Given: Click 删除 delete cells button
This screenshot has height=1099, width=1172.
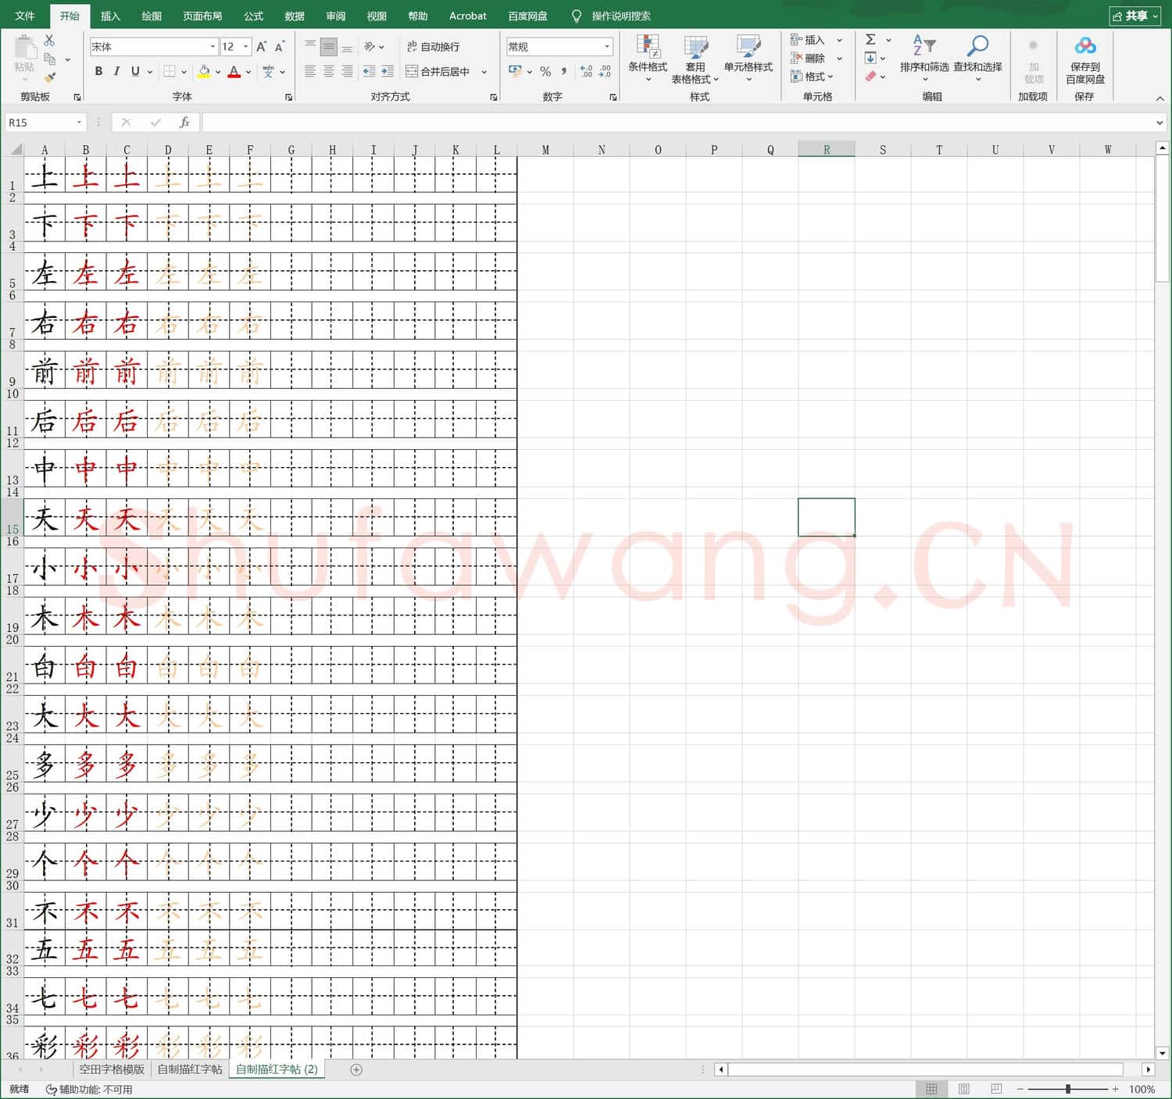Looking at the screenshot, I should pos(808,59).
